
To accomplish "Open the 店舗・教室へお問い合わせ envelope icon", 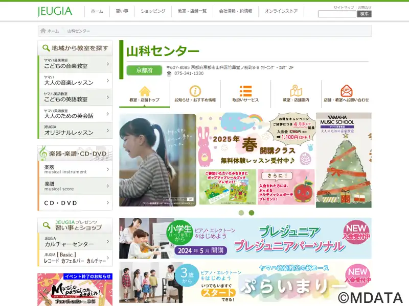I will [347, 91].
